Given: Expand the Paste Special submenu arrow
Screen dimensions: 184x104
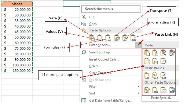Looking at the screenshot, I should click(139, 45).
